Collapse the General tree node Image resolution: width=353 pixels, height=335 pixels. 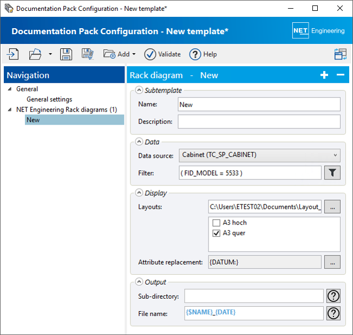click(x=9, y=89)
